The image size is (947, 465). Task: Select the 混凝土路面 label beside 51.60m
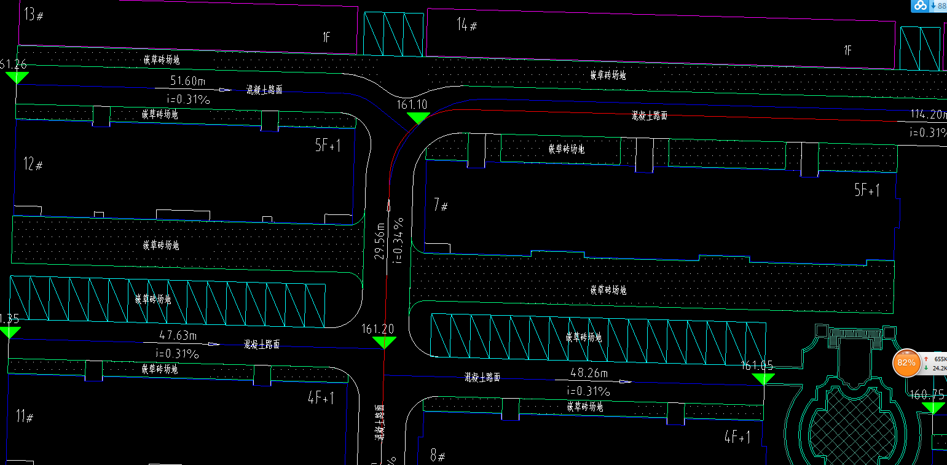[265, 90]
